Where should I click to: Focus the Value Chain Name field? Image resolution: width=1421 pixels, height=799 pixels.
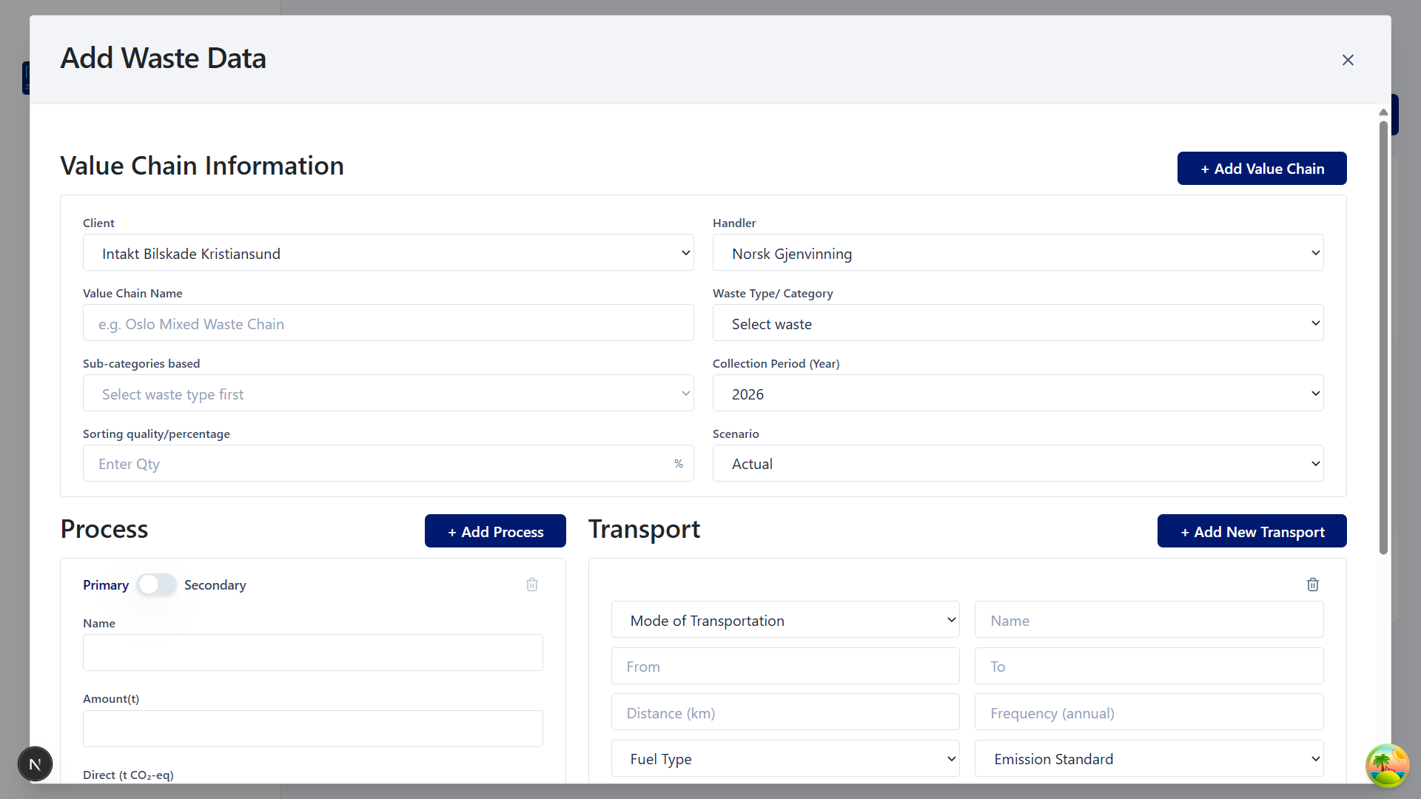tap(388, 323)
